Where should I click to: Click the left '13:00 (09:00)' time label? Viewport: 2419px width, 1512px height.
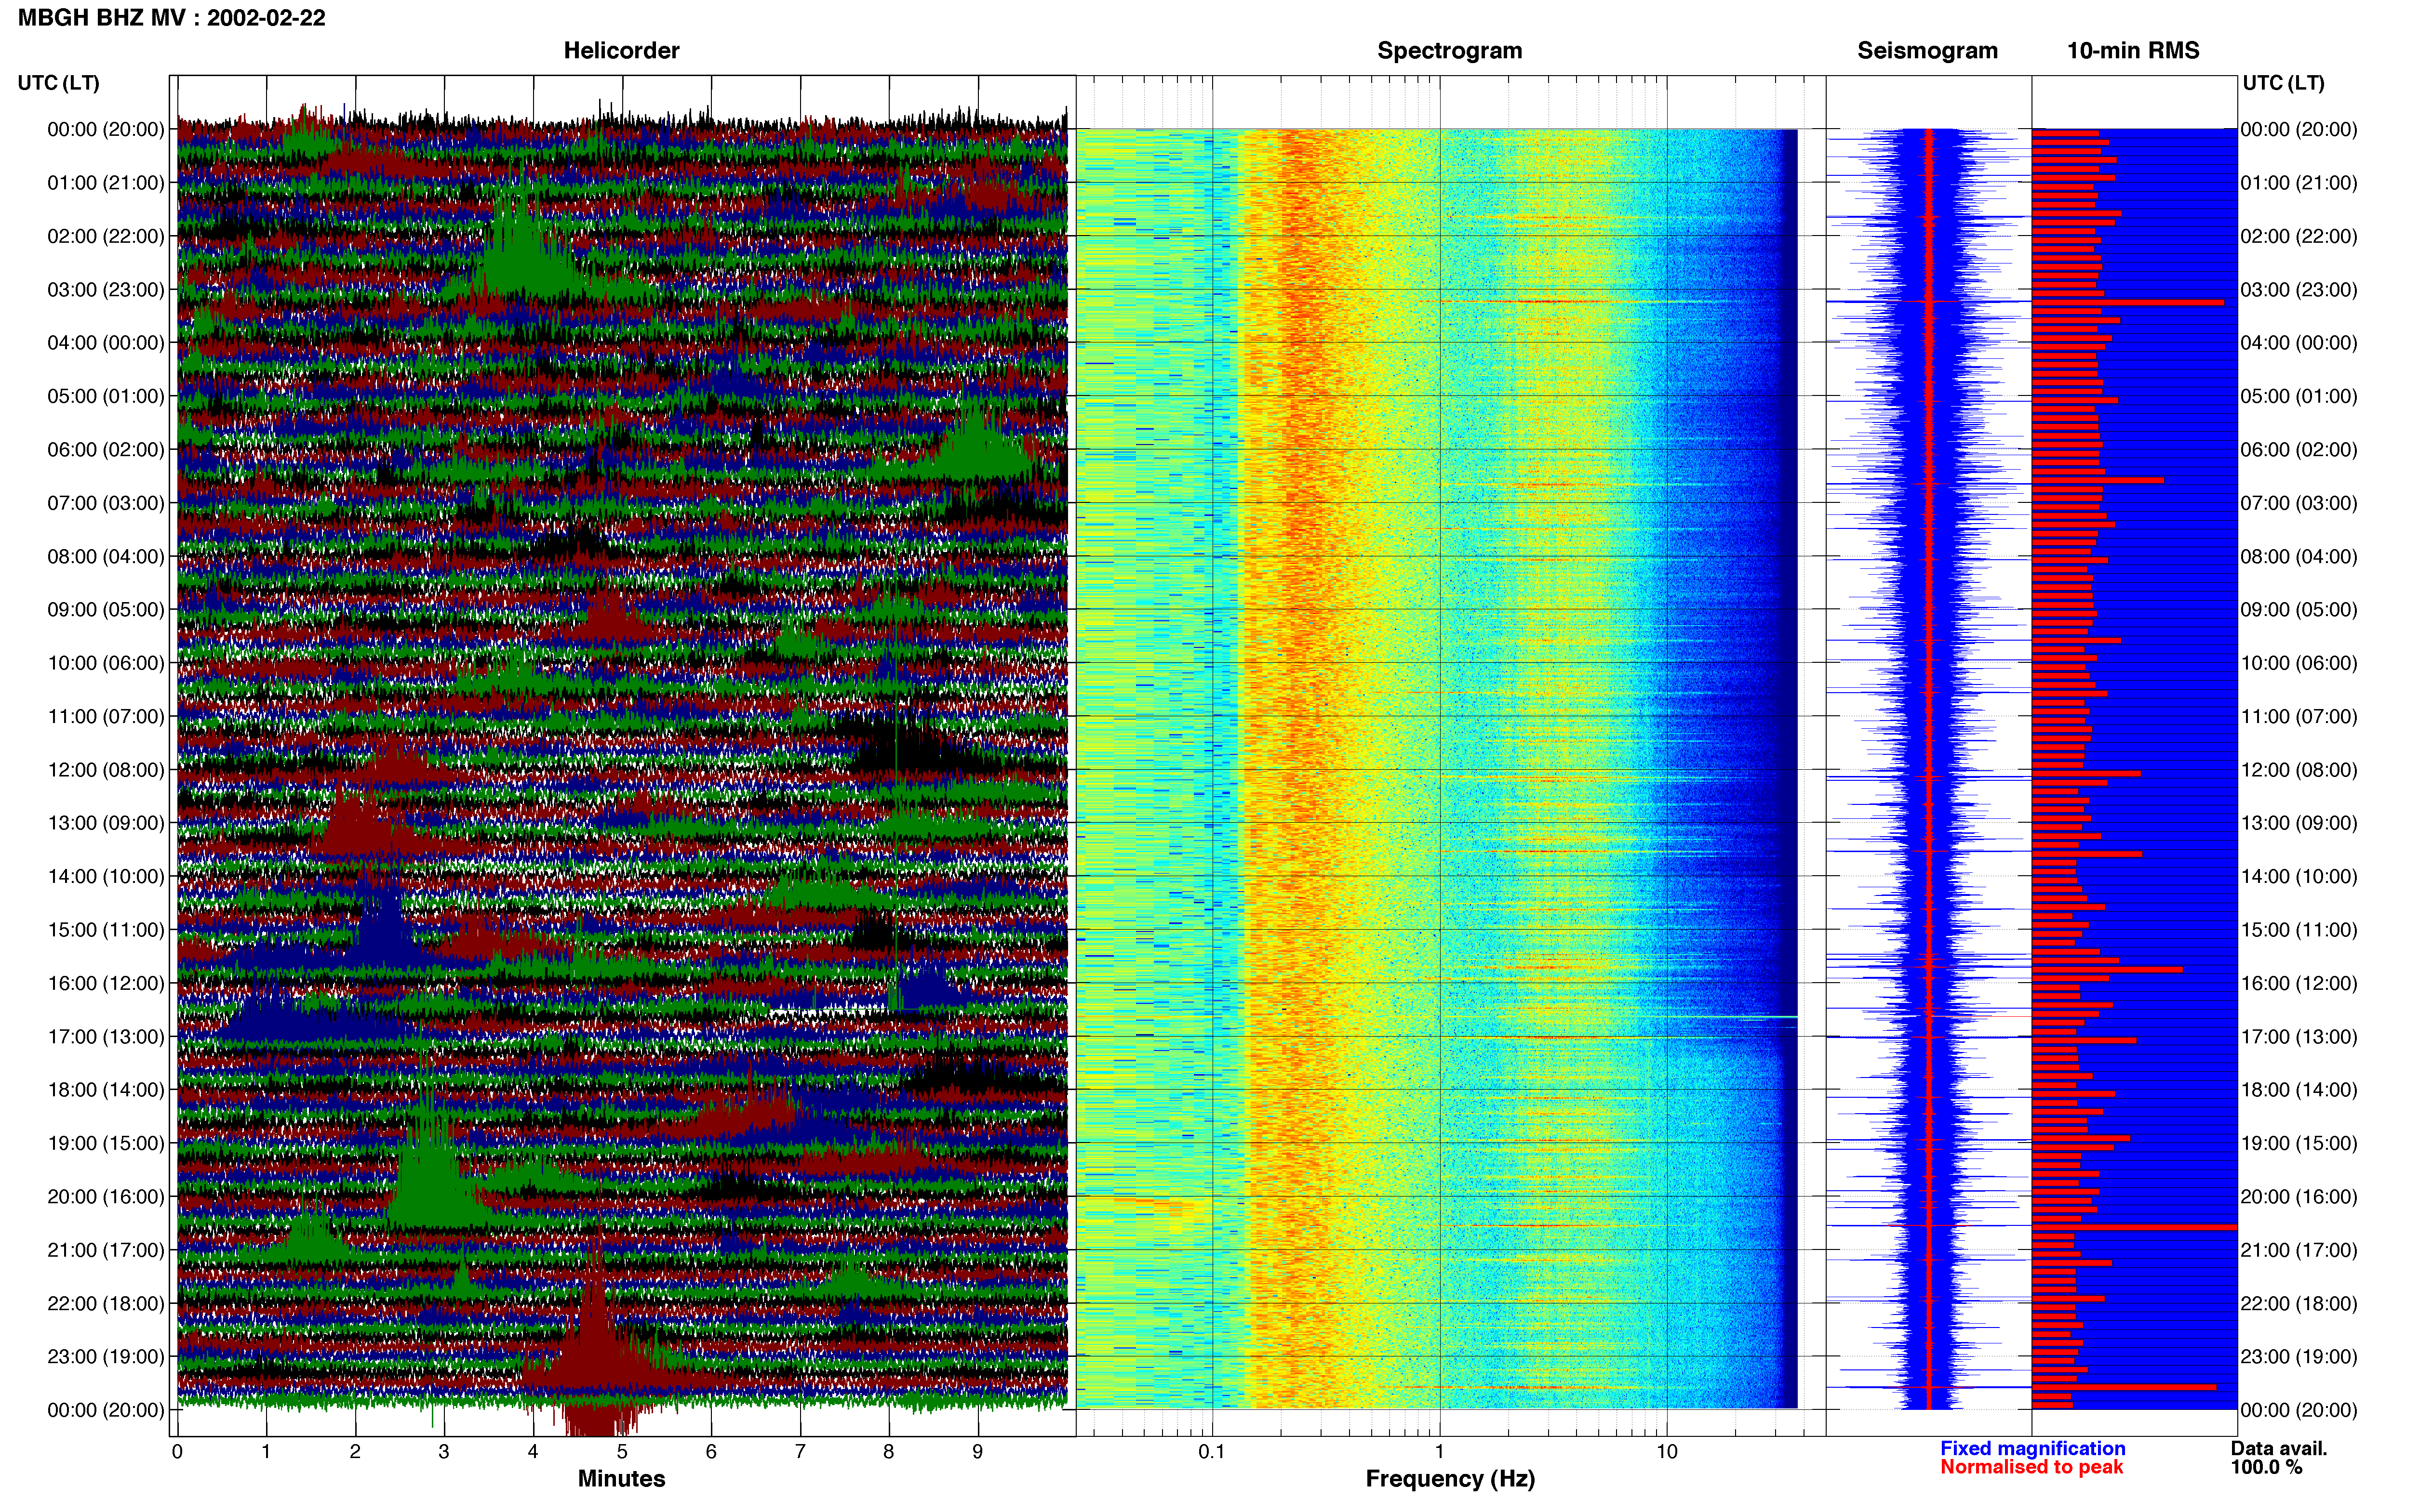(x=106, y=823)
